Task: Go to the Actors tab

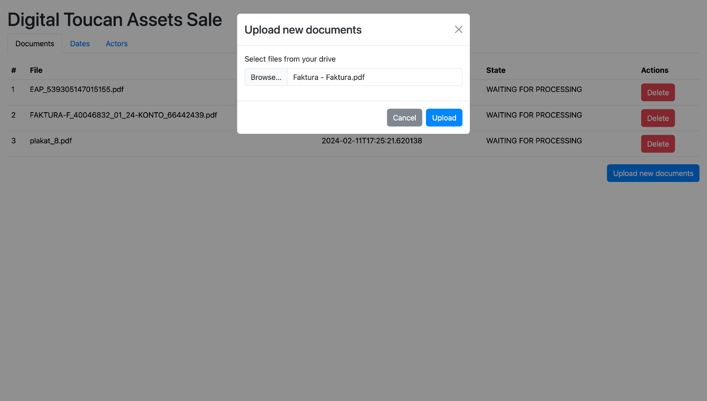Action: 117,44
